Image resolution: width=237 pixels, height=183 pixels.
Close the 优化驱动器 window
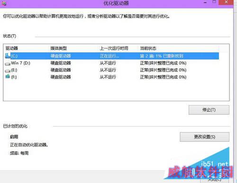(226, 2)
